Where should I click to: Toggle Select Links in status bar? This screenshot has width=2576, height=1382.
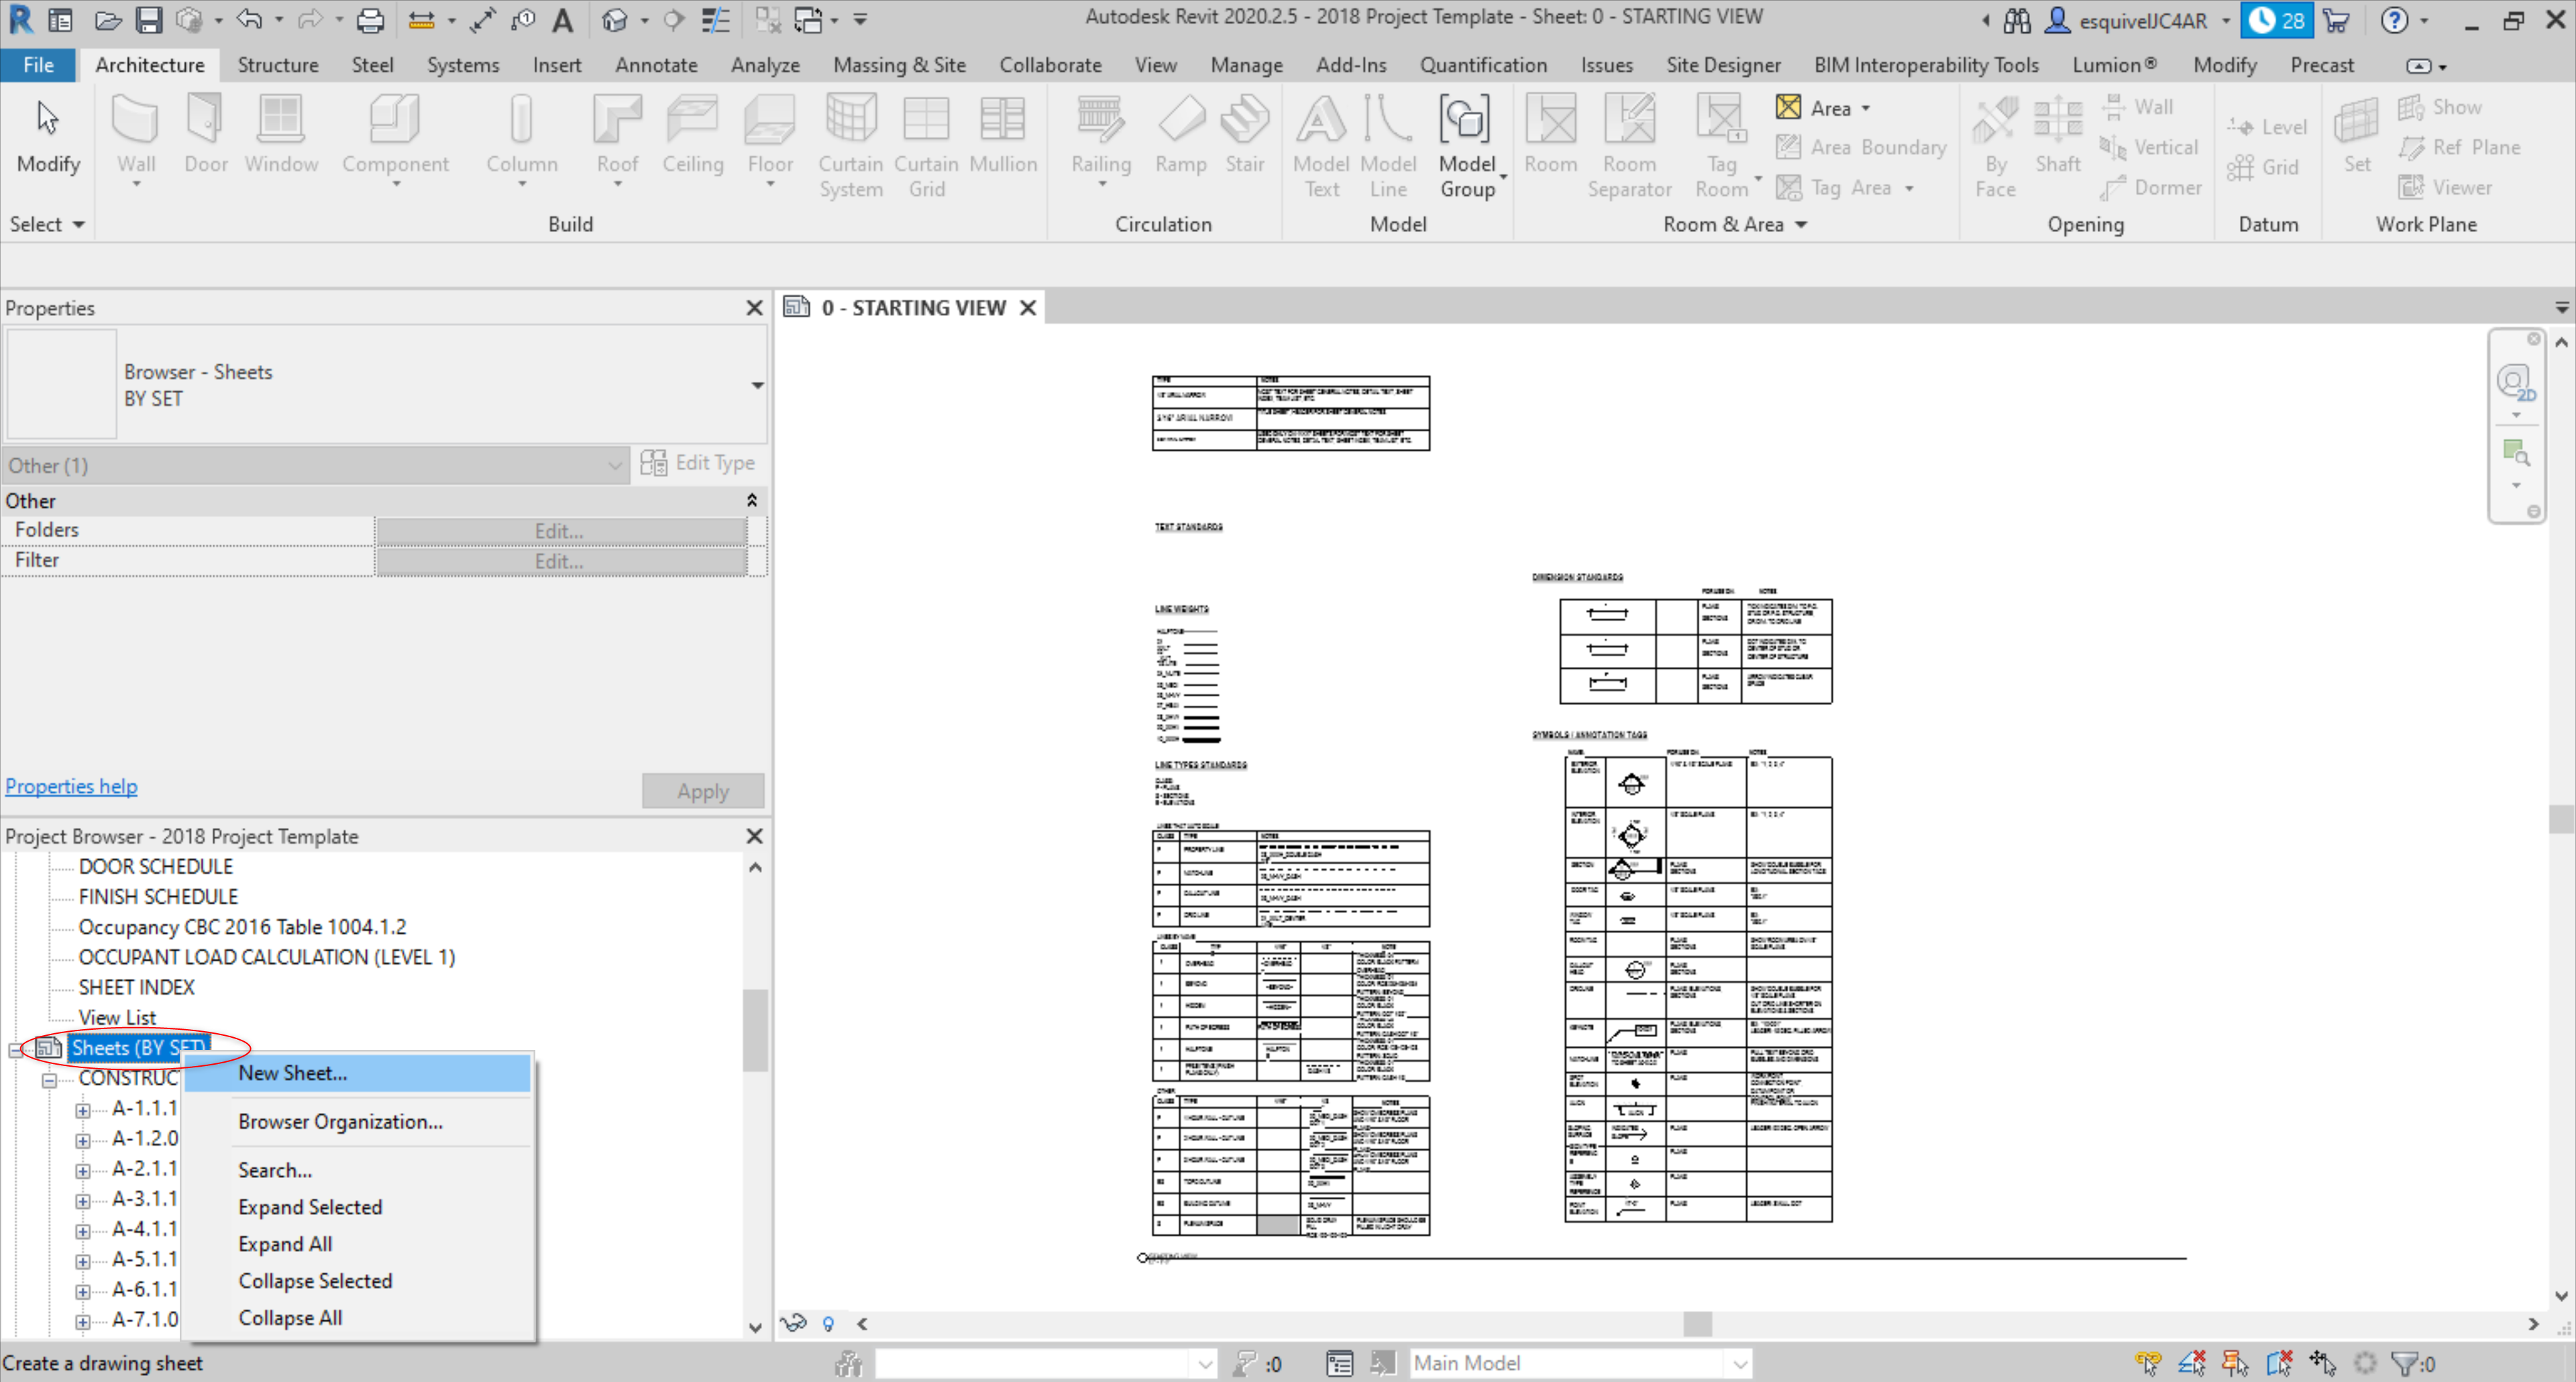(x=2147, y=1362)
